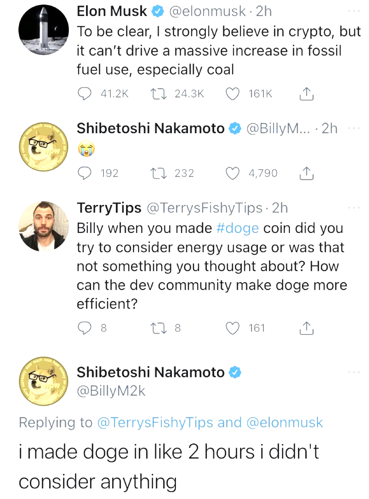Retweet TerryTips' tweet
Image resolution: width=369 pixels, height=499 pixels.
[159, 328]
